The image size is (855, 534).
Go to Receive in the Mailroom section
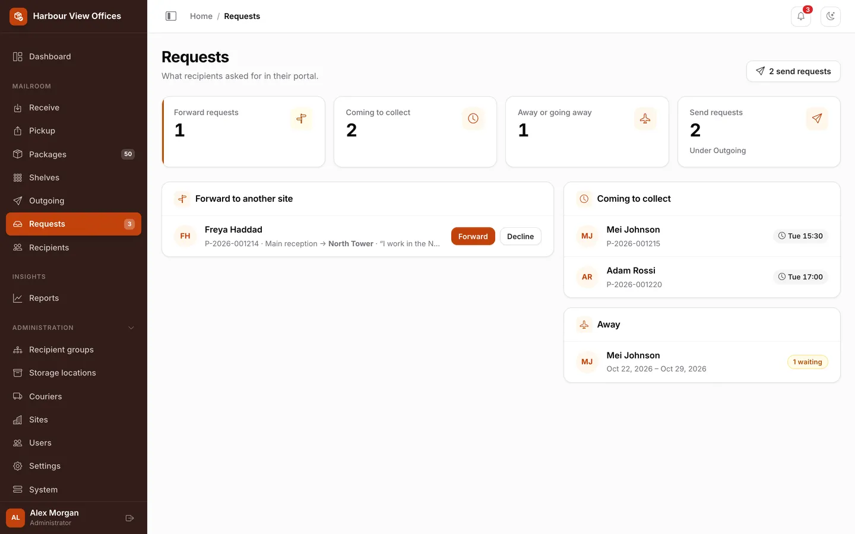tap(74, 107)
